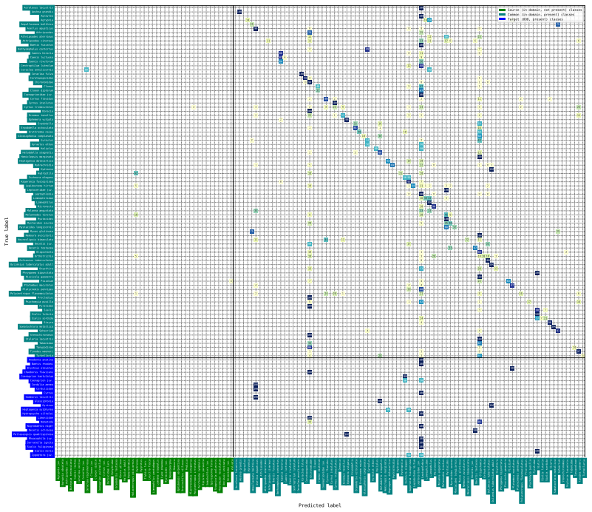Select the "Glossiphonia complanata" row label
Viewport: 592px width, 512px height.
(35, 136)
